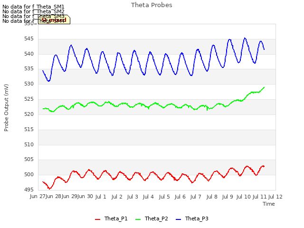Click the 'No data for f_Theta_SM1' message
Screen dimensions: 304x228
[x=33, y=7]
